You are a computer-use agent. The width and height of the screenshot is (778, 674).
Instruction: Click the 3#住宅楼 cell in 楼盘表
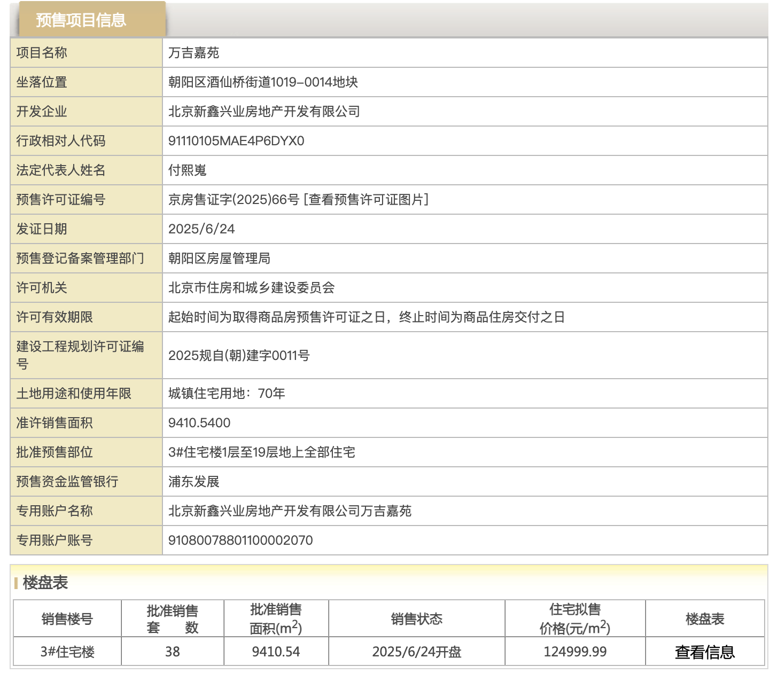(67, 652)
